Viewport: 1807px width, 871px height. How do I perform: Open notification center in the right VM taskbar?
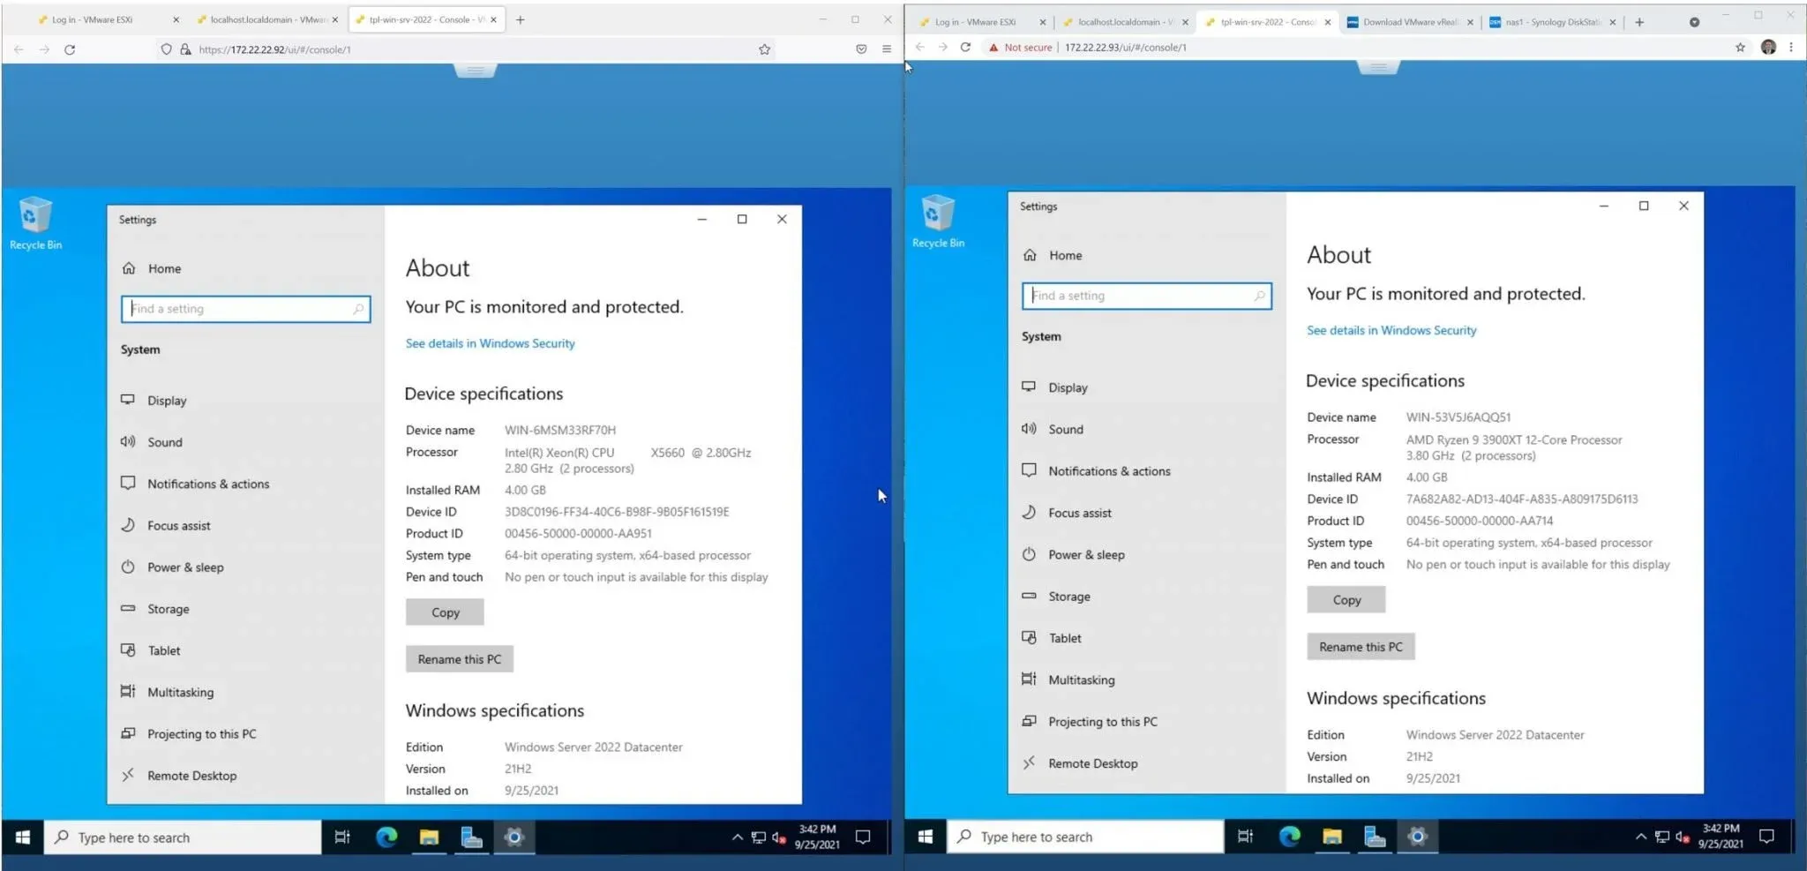pos(1766,836)
